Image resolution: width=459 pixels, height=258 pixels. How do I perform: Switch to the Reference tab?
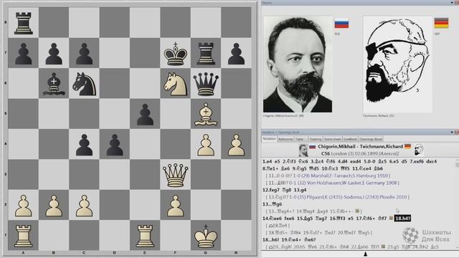coord(285,139)
